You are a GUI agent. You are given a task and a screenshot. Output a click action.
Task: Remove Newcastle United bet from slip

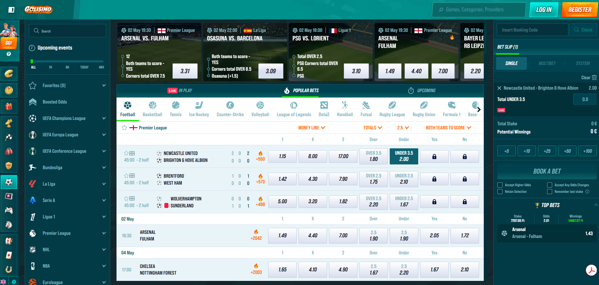tap(499, 88)
